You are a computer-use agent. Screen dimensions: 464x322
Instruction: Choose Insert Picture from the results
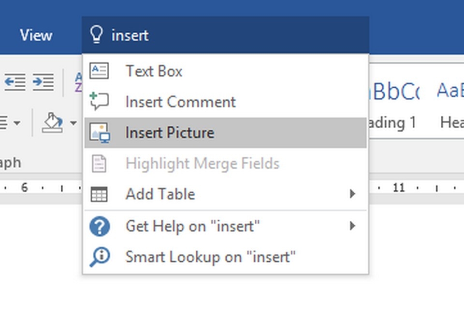(170, 133)
